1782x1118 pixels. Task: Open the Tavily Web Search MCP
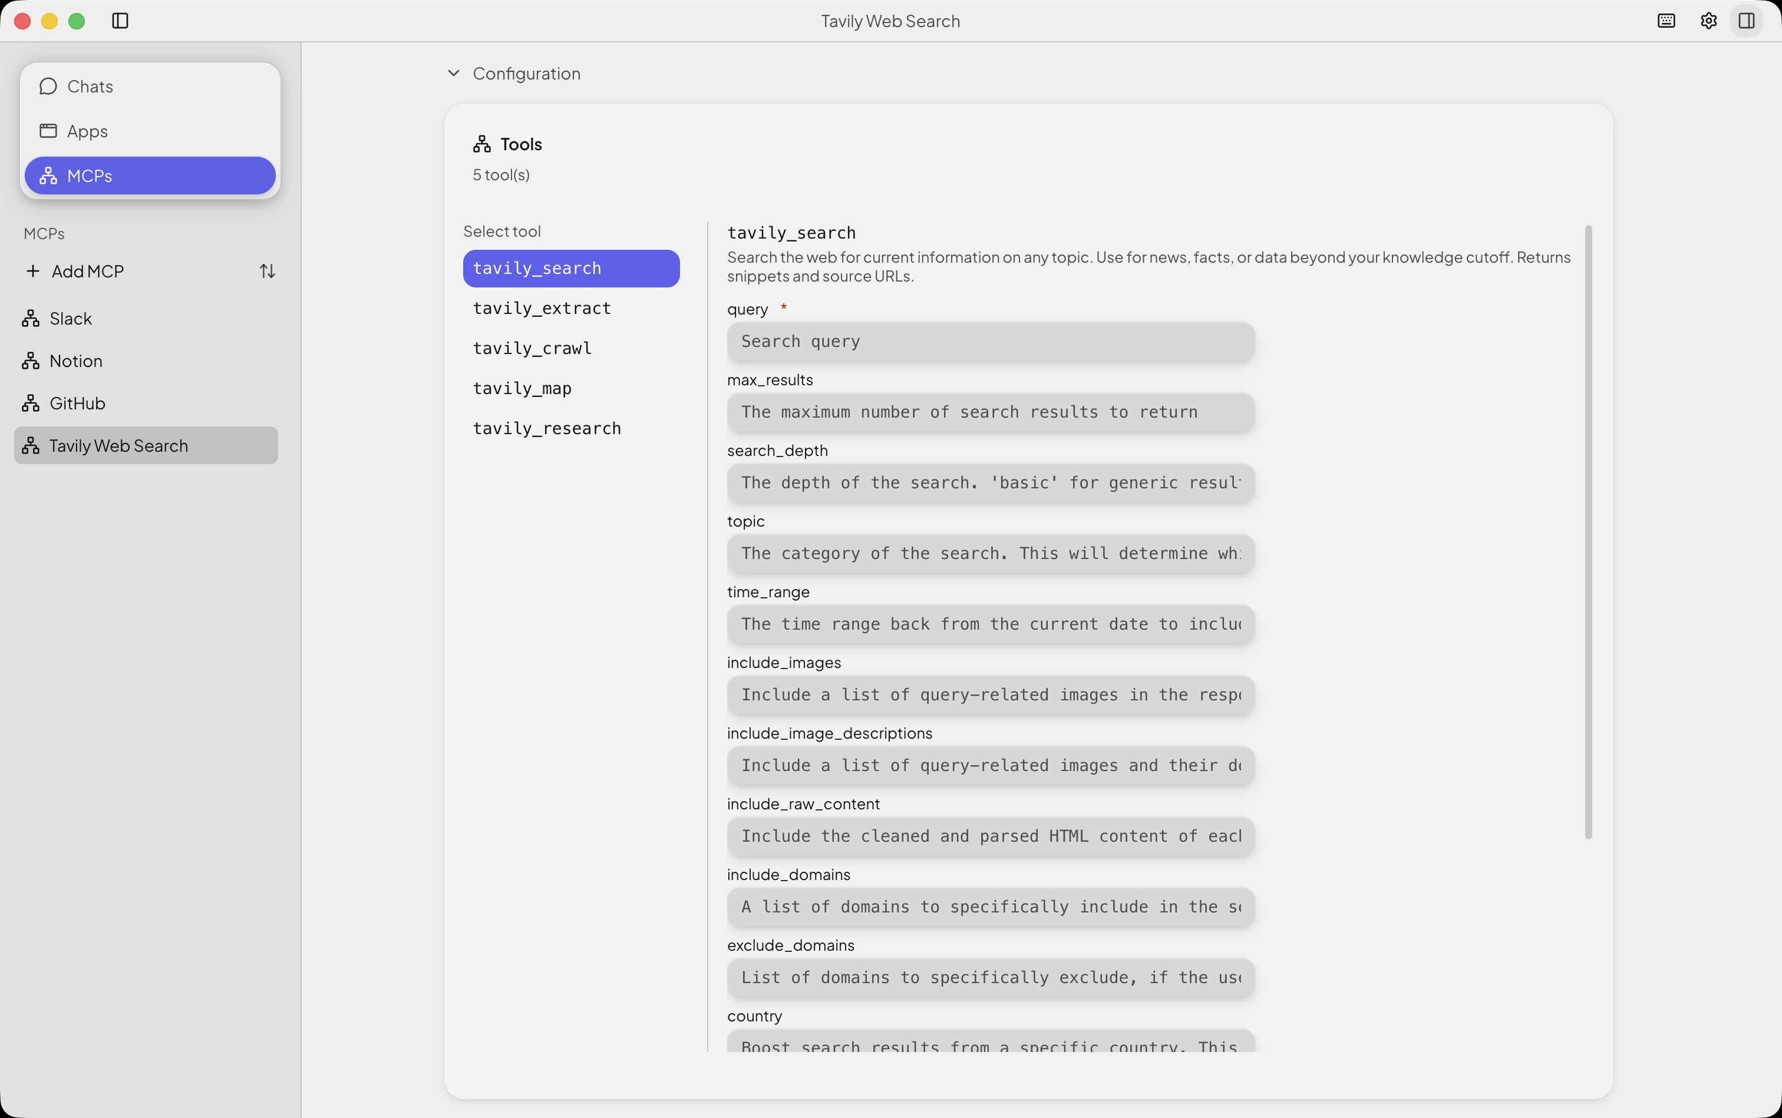click(x=118, y=445)
